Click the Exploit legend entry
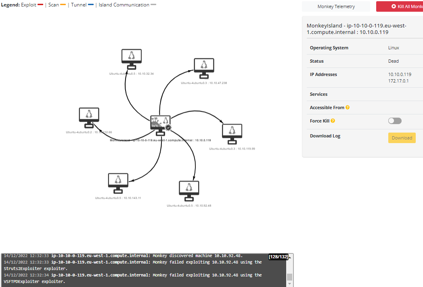Viewport: 423px width, 287px height. 32,5
